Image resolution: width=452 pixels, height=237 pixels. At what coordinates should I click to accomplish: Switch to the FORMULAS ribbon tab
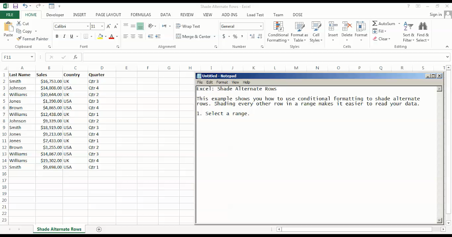140,15
